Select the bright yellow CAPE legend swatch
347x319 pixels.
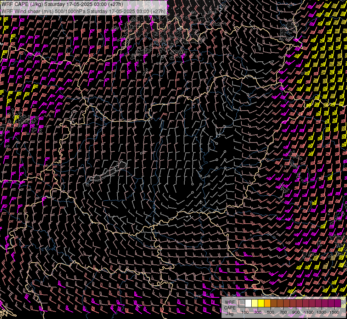(261, 303)
